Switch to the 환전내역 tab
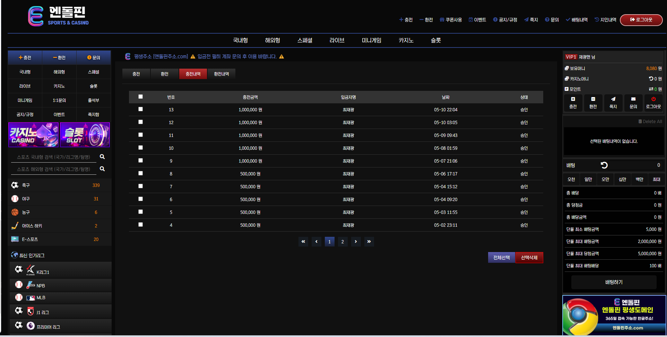Image resolution: width=667 pixels, height=337 pixels. point(221,74)
